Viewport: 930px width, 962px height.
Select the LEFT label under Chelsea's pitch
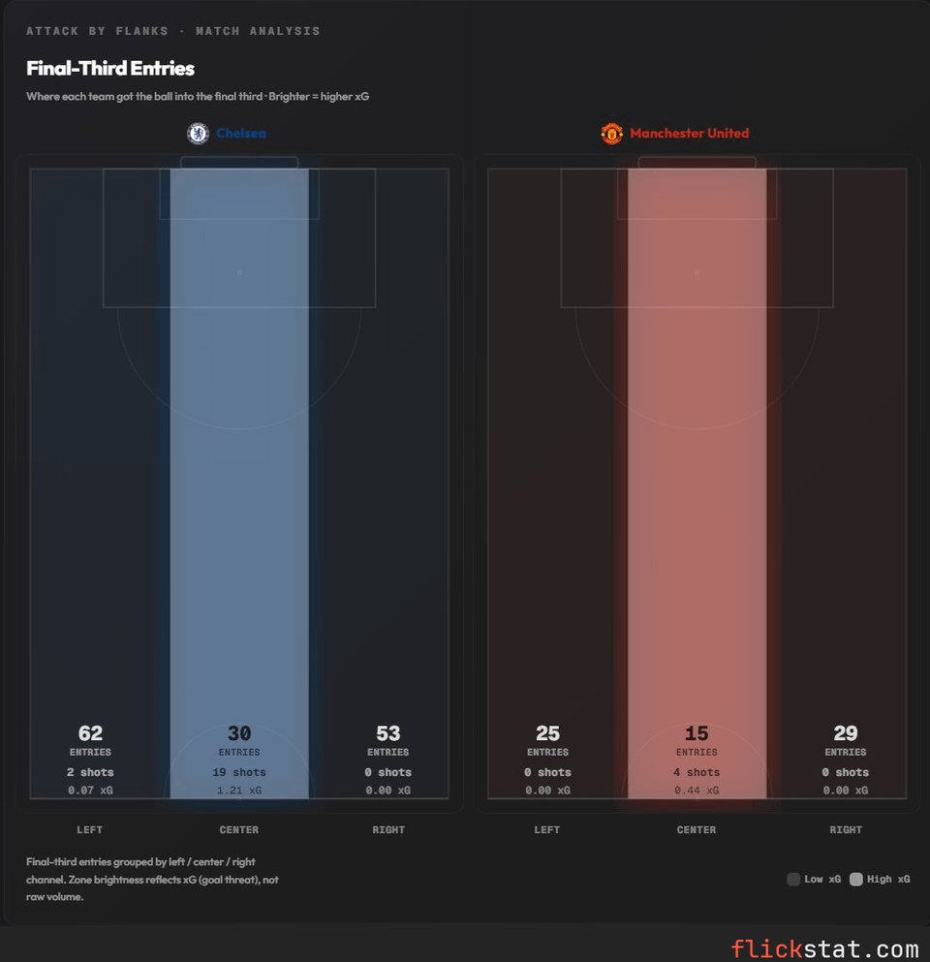pos(90,829)
